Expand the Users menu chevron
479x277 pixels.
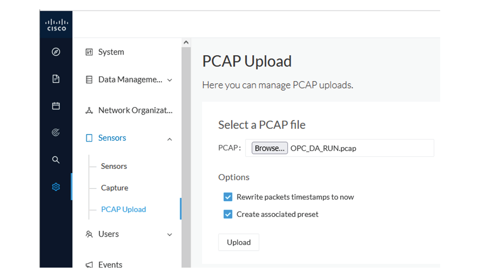170,235
